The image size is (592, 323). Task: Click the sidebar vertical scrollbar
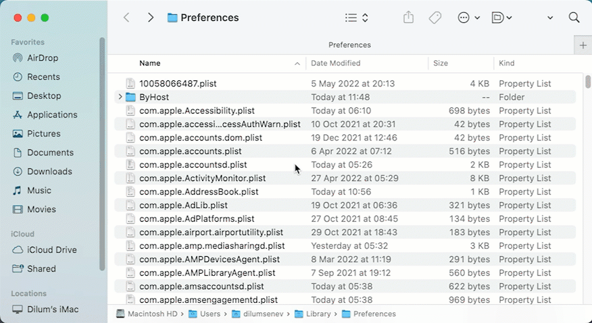point(102,153)
